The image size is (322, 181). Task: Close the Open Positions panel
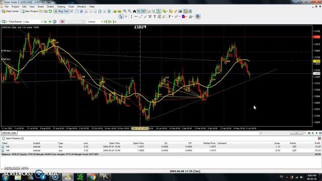click(319, 139)
